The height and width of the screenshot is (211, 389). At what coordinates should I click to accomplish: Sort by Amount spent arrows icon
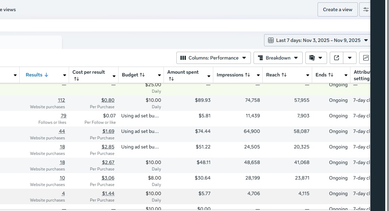pyautogui.click(x=171, y=79)
